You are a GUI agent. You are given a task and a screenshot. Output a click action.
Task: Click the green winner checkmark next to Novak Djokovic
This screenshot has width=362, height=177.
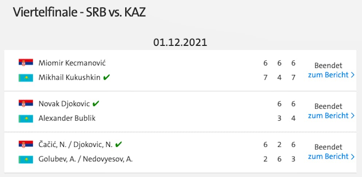coord(95,104)
